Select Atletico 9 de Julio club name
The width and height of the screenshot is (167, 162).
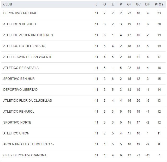click(20, 24)
